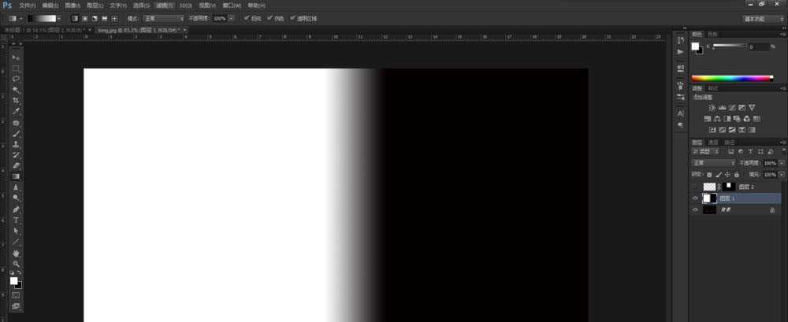Select the Zoom magnifier tool

click(x=16, y=264)
